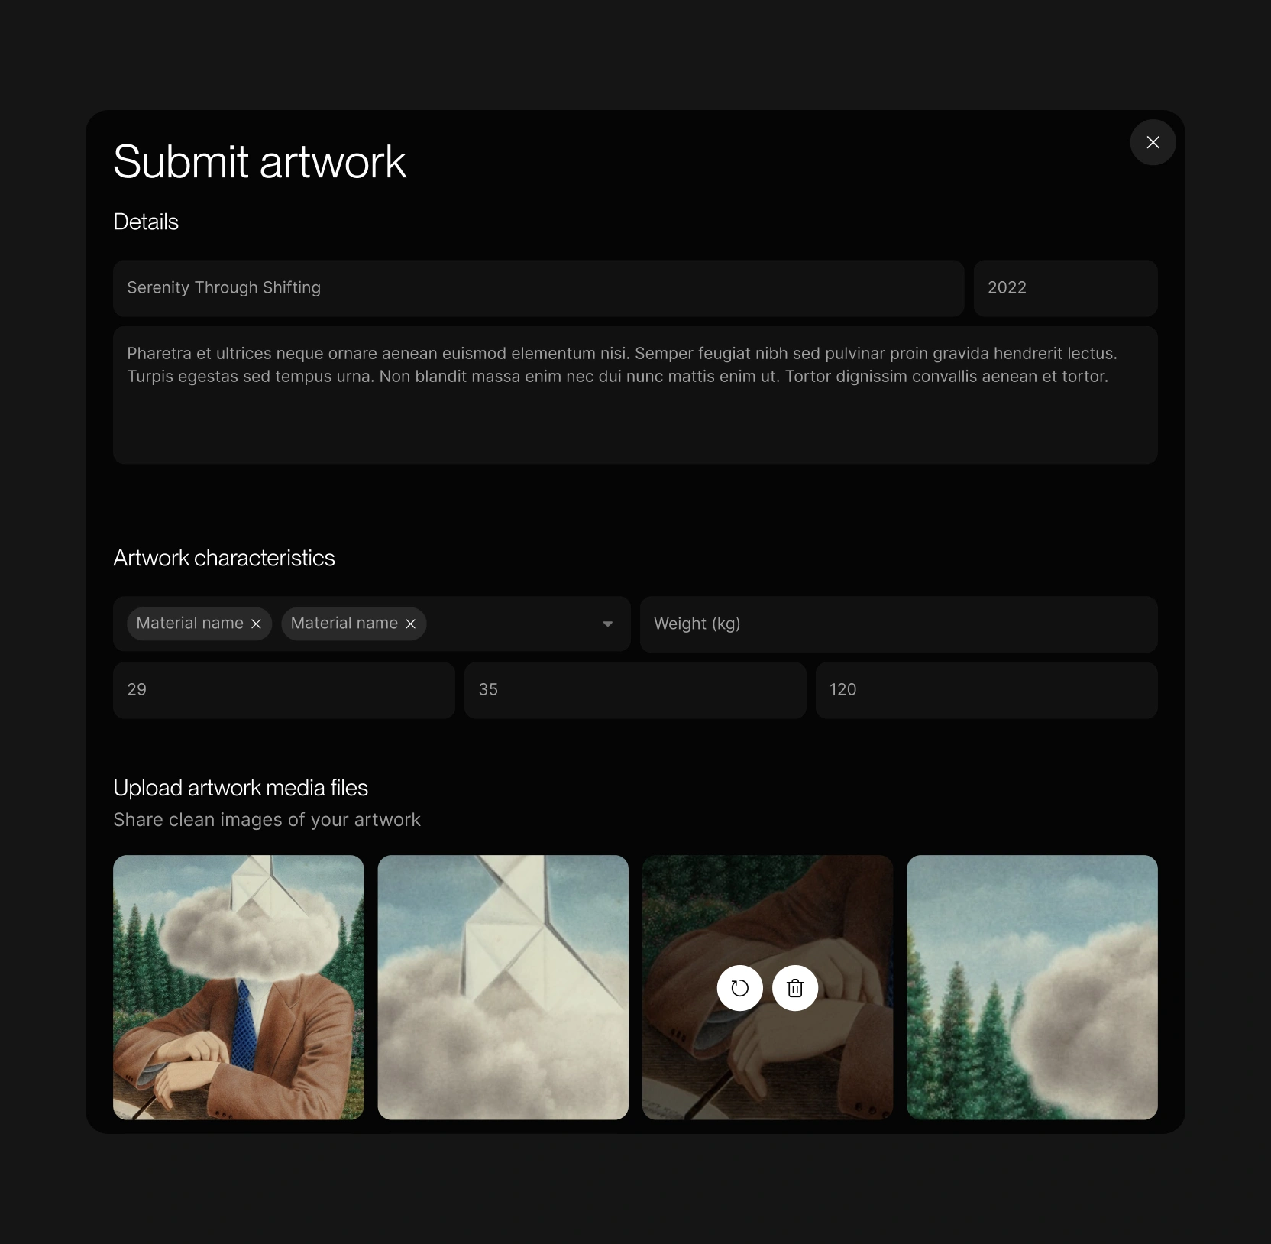
Task: Select the origami cloud close-up thumbnail
Action: click(x=503, y=987)
